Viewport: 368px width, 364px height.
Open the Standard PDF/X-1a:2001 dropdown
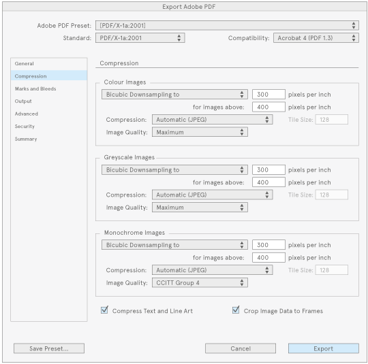click(x=140, y=38)
